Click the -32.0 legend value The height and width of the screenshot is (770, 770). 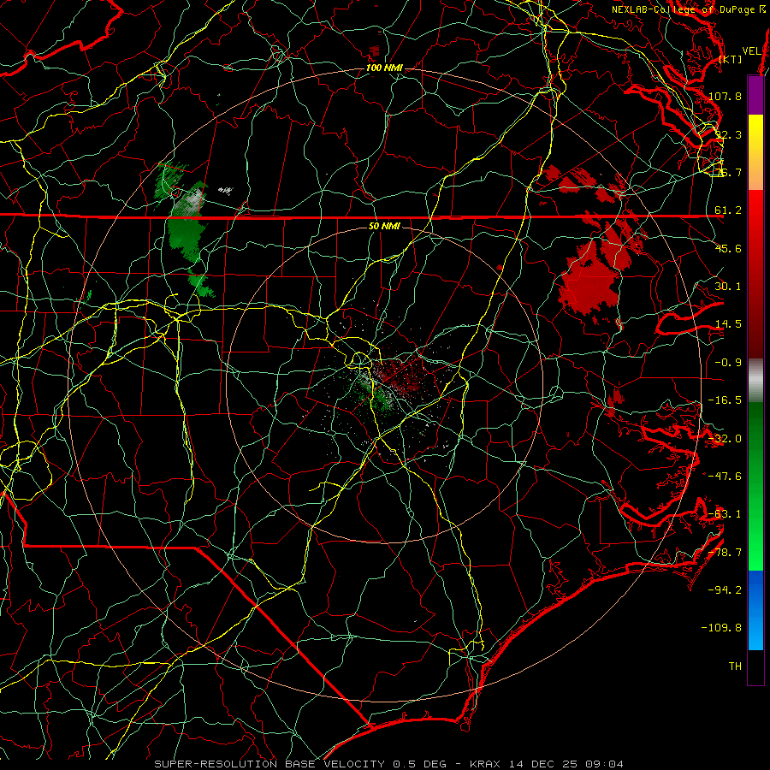(726, 439)
